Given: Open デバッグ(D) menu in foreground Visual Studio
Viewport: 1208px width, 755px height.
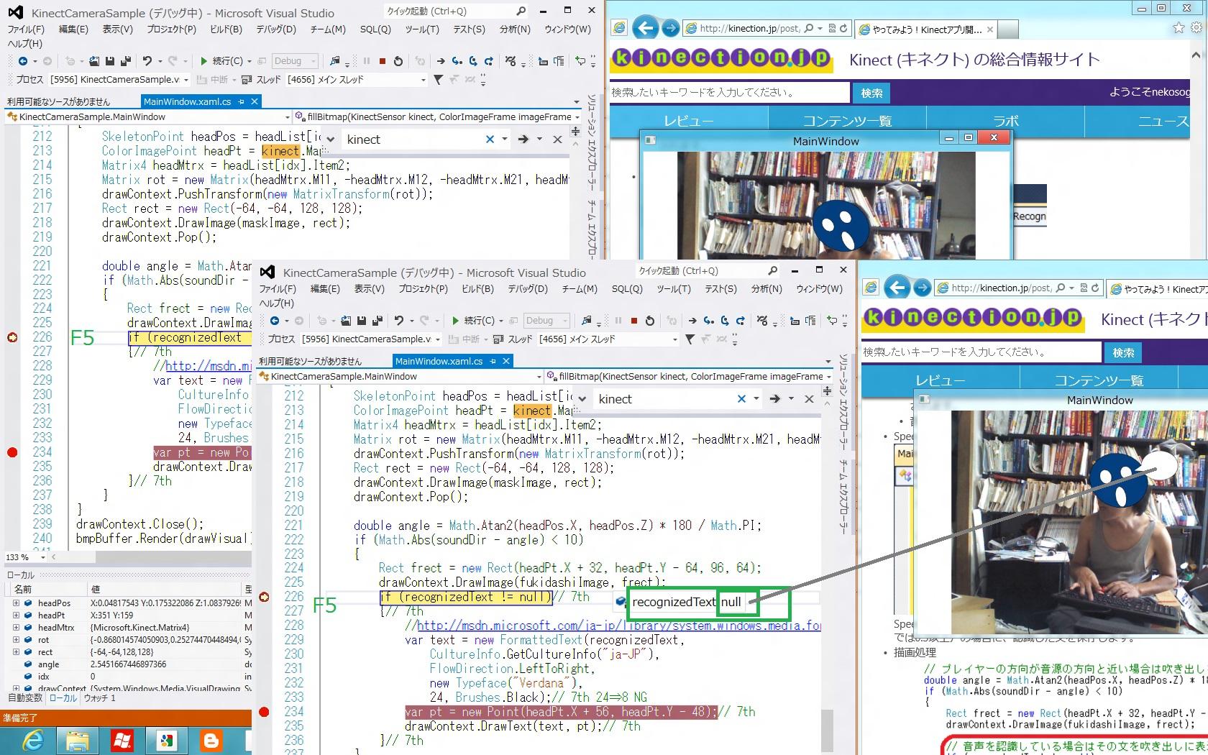Looking at the screenshot, I should coord(528,289).
